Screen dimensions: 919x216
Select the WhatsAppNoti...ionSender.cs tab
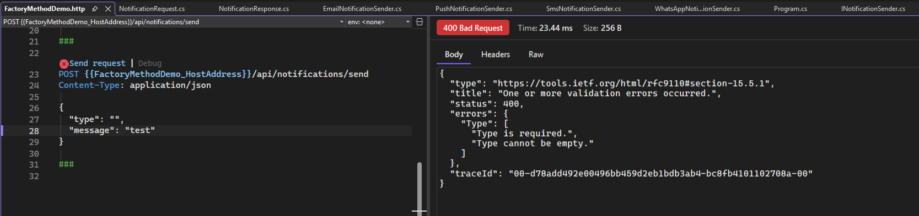pyautogui.click(x=697, y=9)
